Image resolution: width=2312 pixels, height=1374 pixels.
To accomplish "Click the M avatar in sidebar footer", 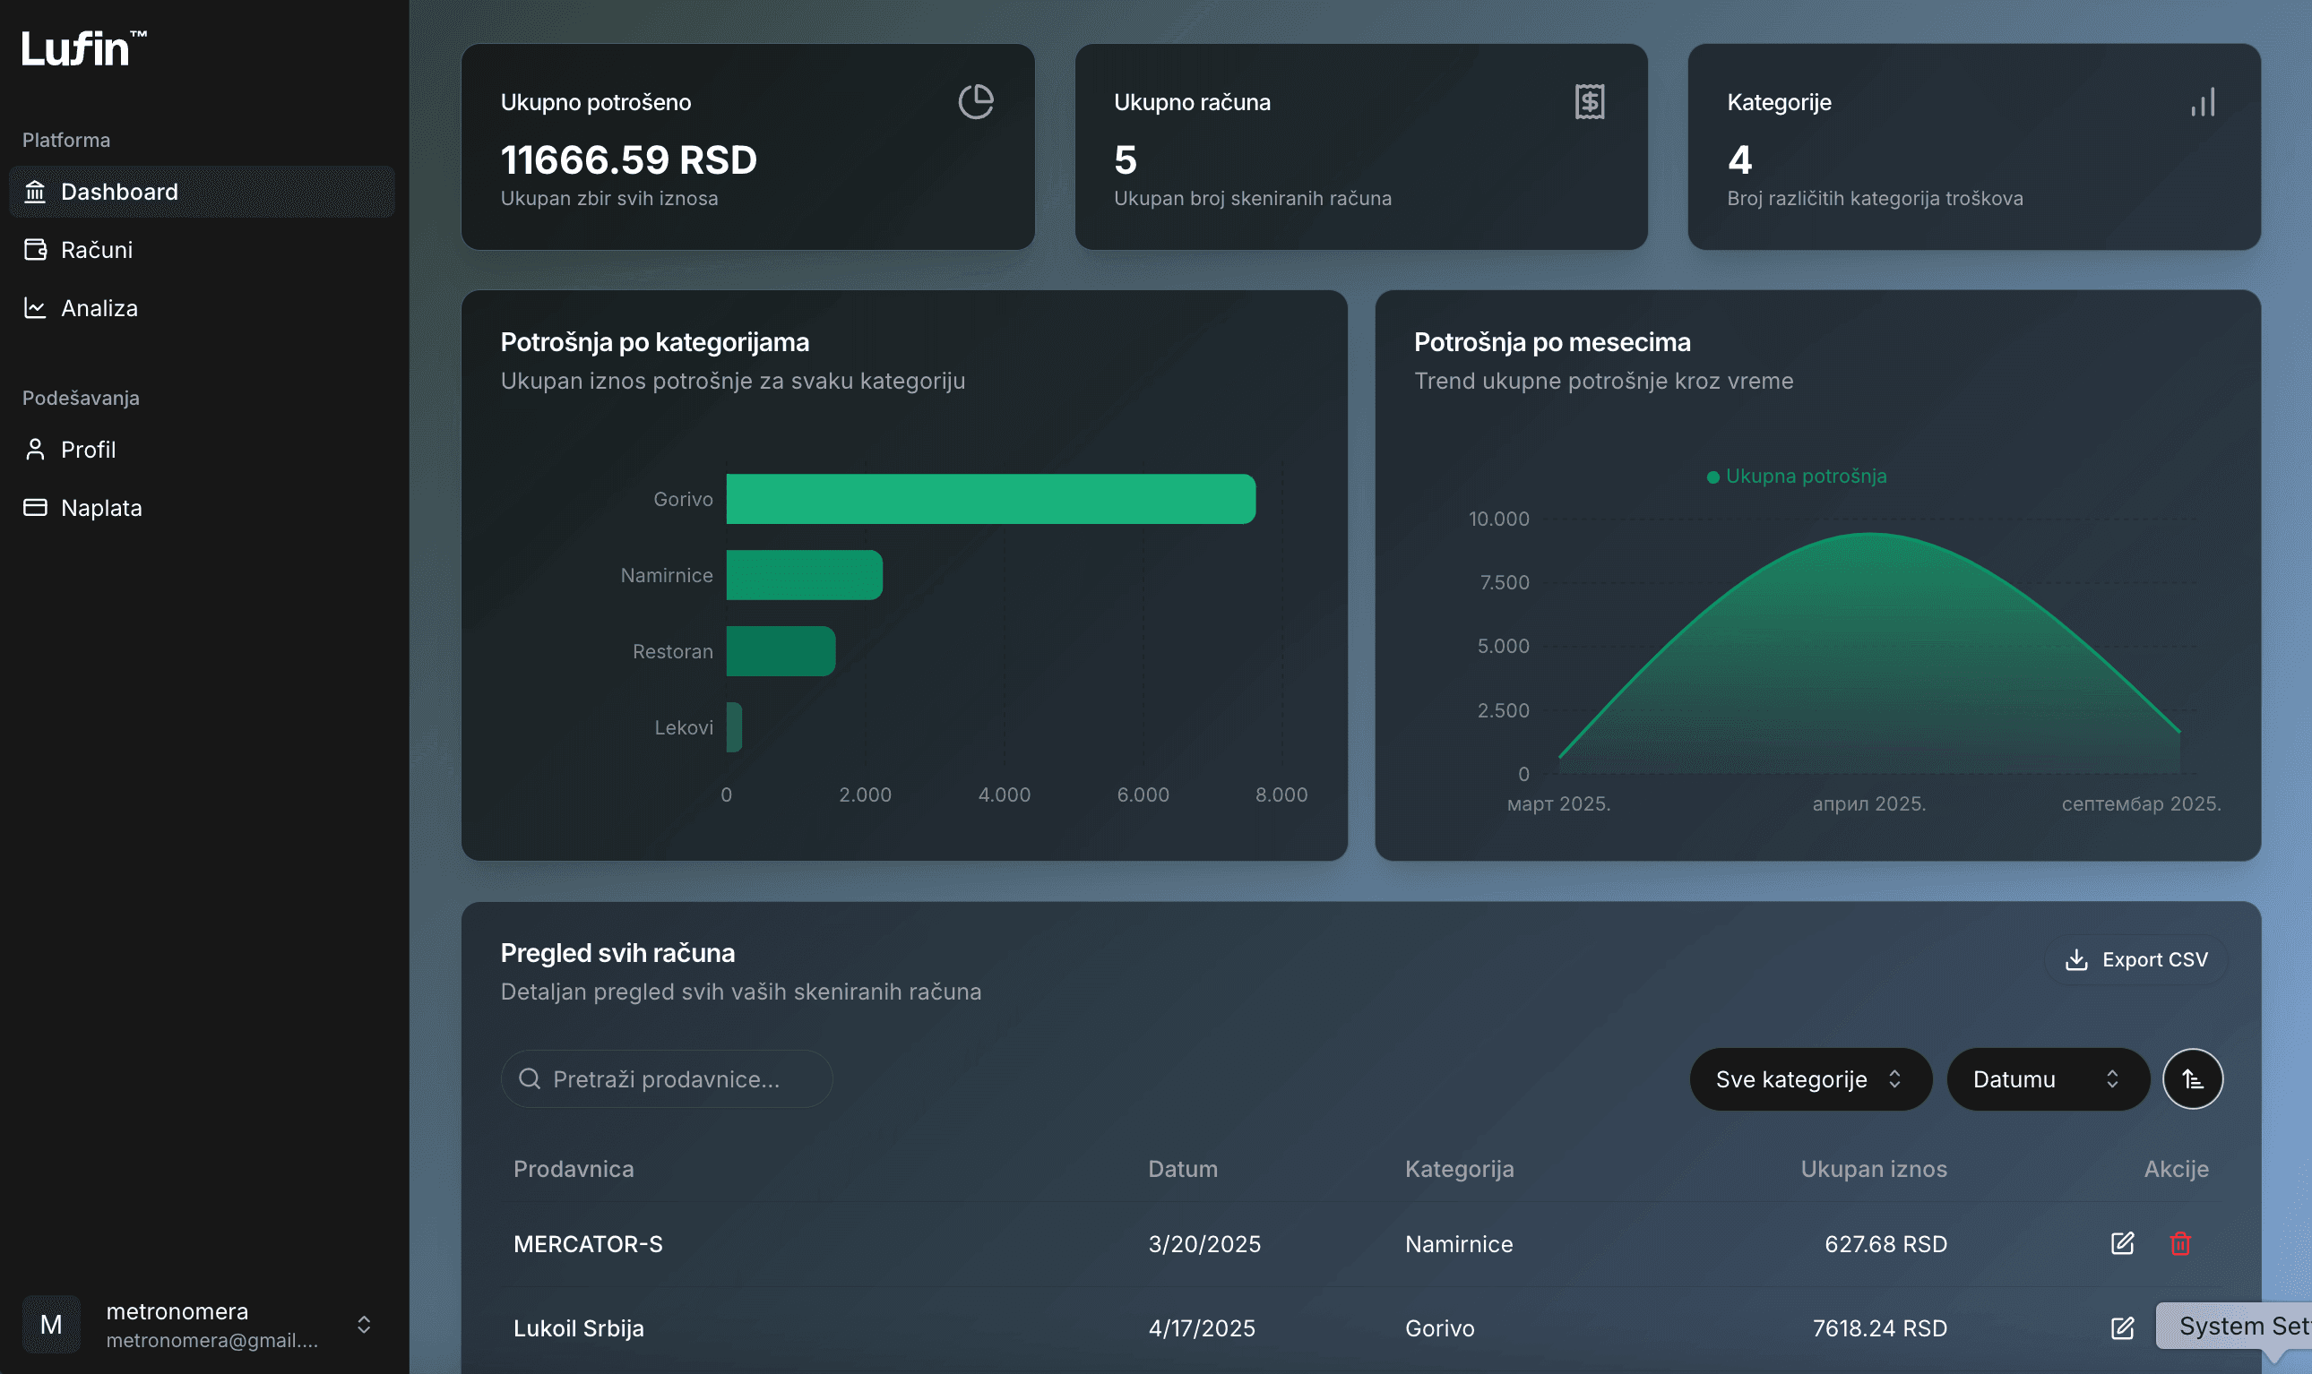I will pyautogui.click(x=51, y=1324).
